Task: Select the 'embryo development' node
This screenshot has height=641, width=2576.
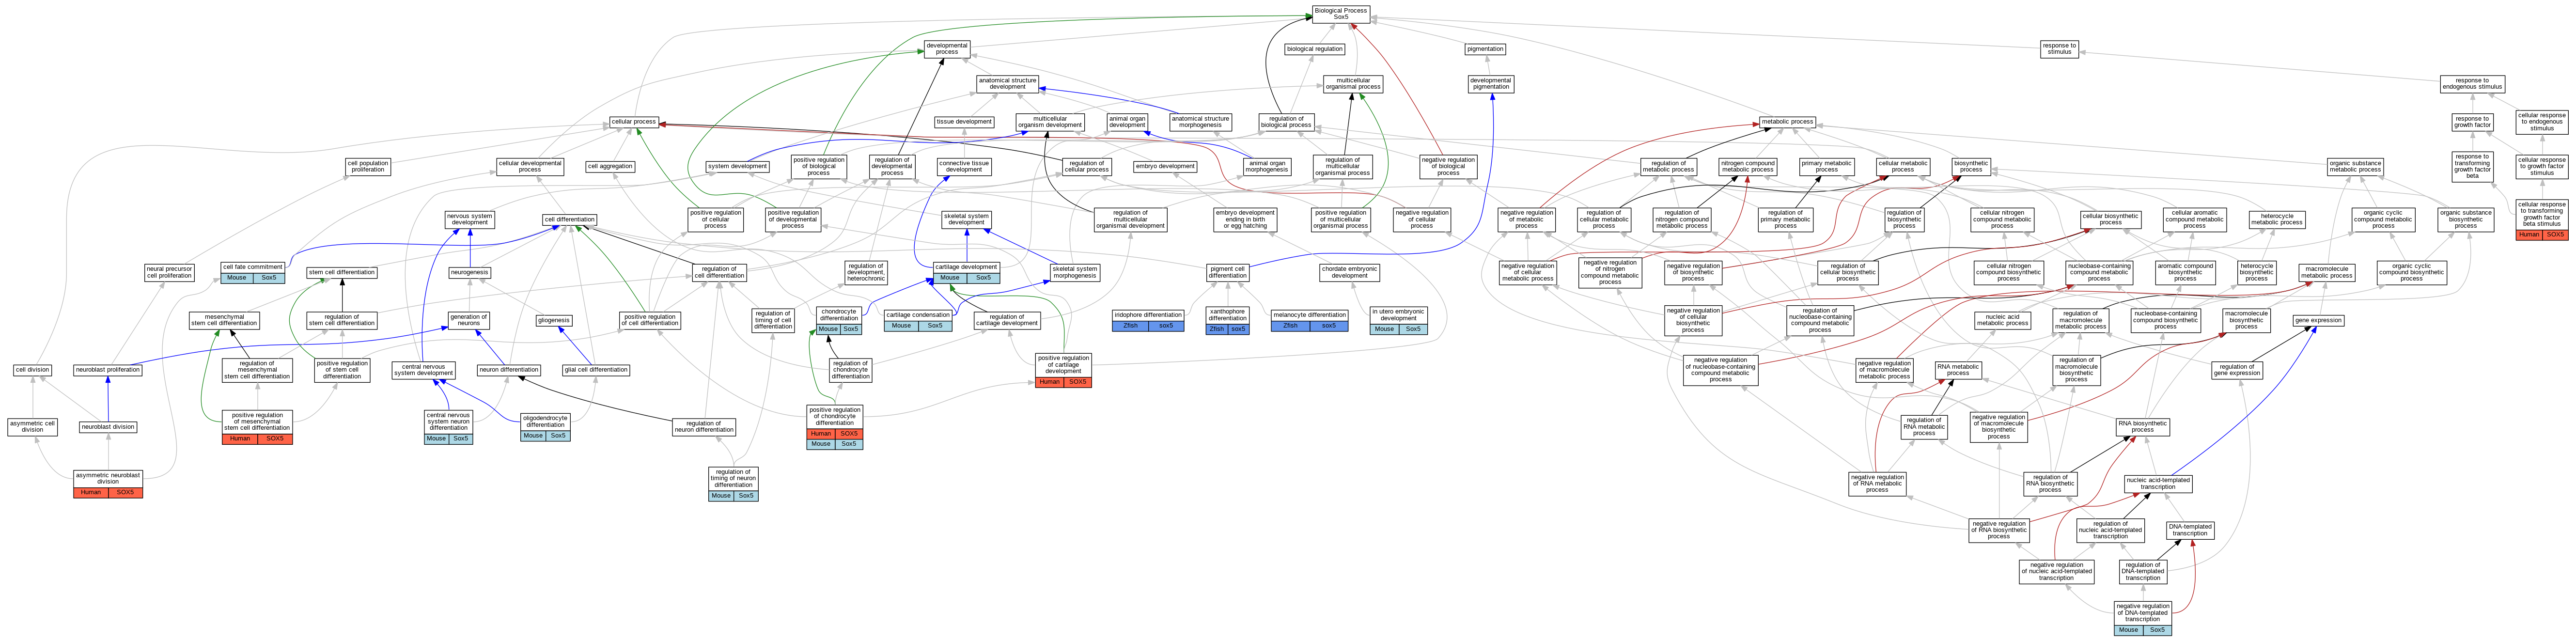Action: pyautogui.click(x=1165, y=167)
